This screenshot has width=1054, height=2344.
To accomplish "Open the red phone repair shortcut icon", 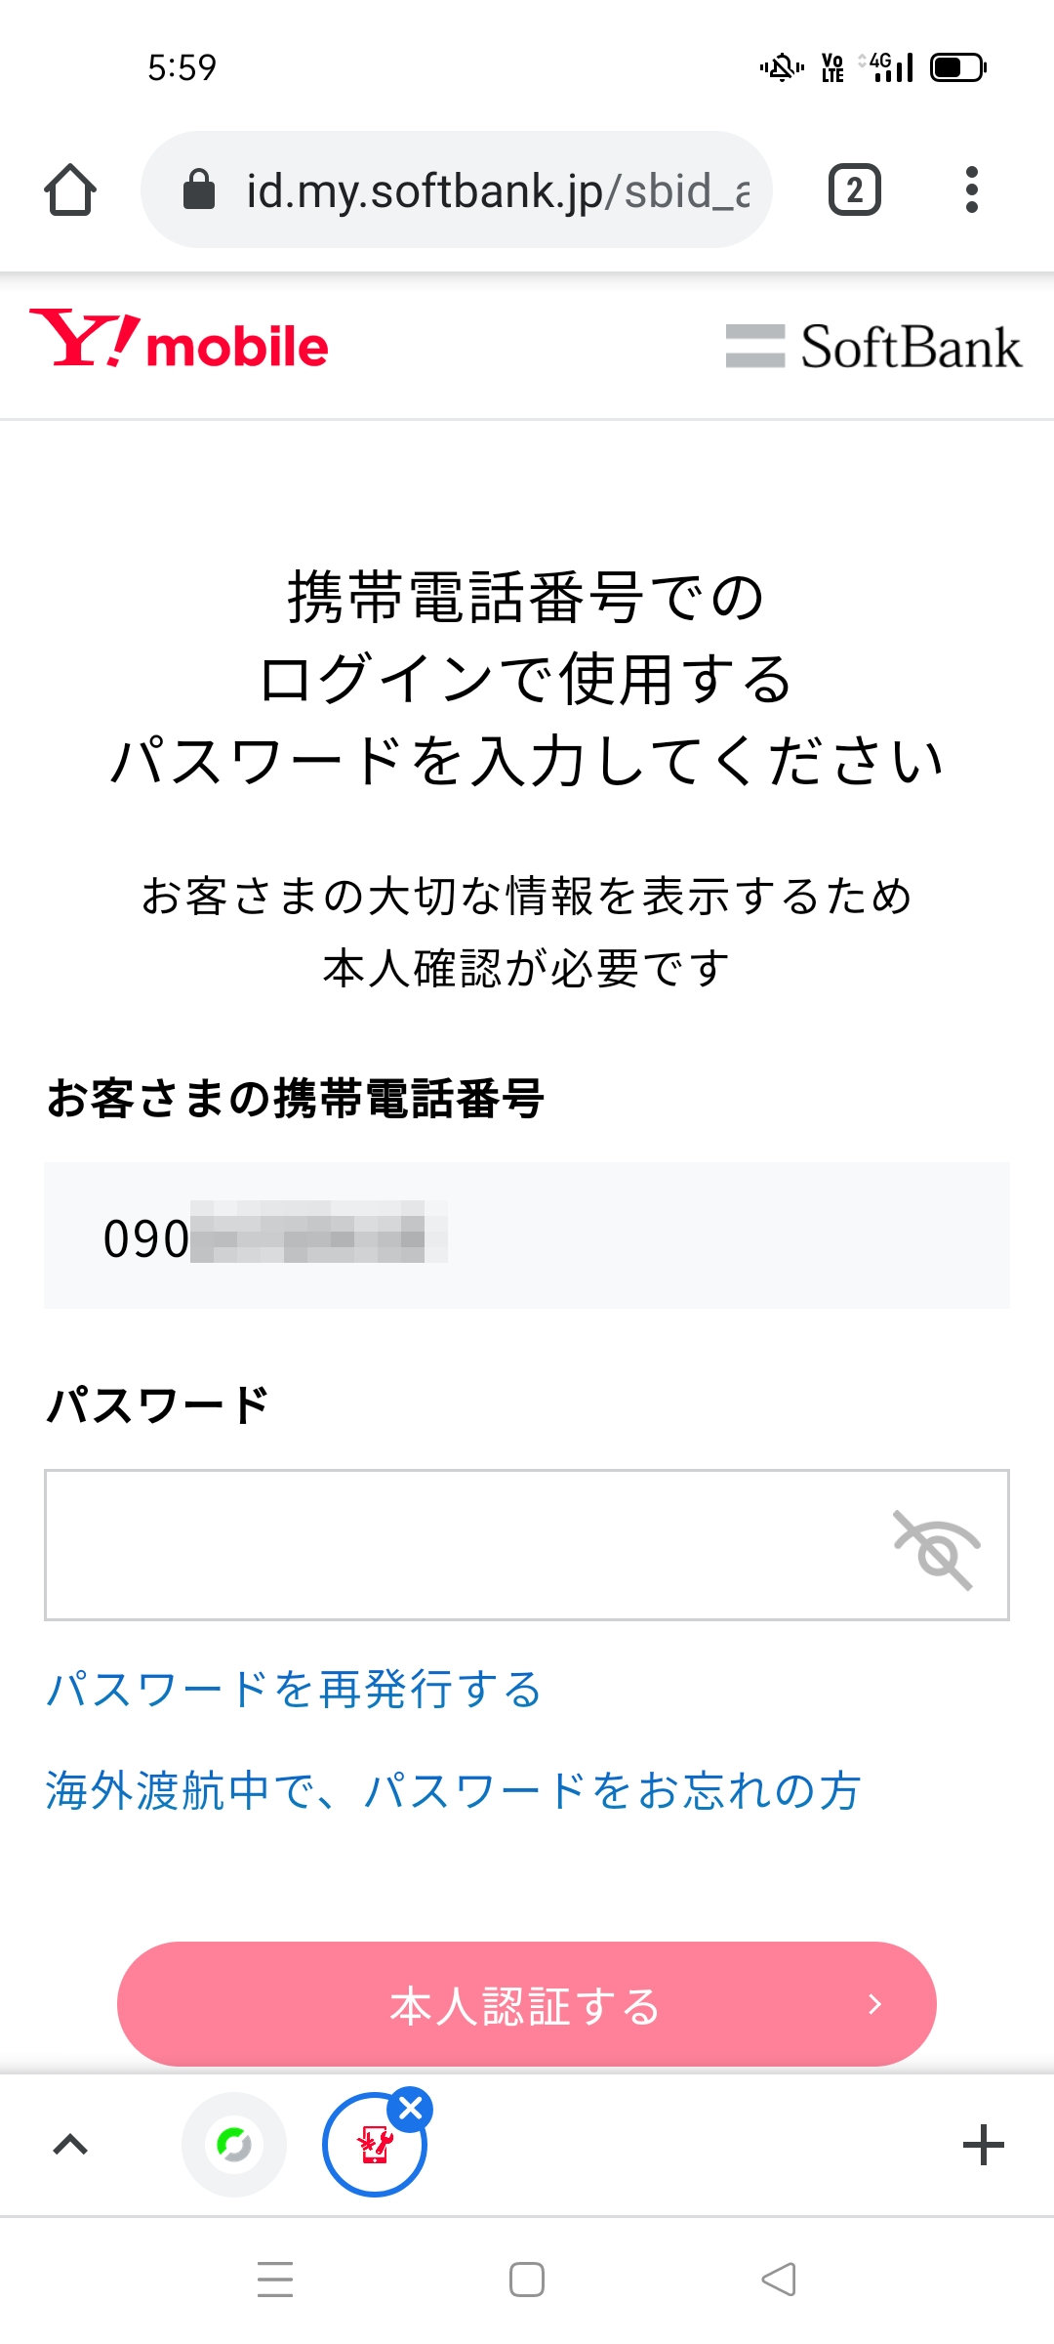I will point(374,2147).
